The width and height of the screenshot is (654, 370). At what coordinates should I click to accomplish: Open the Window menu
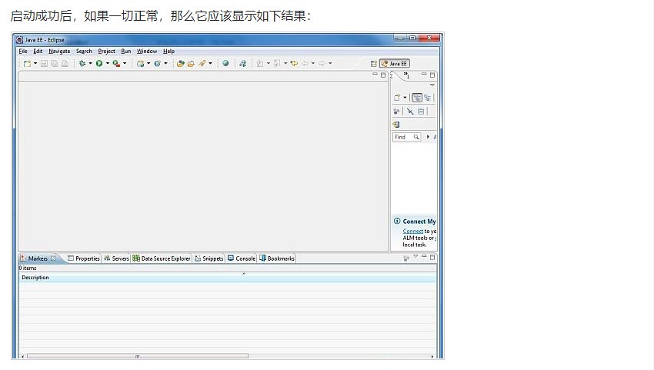pyautogui.click(x=147, y=52)
